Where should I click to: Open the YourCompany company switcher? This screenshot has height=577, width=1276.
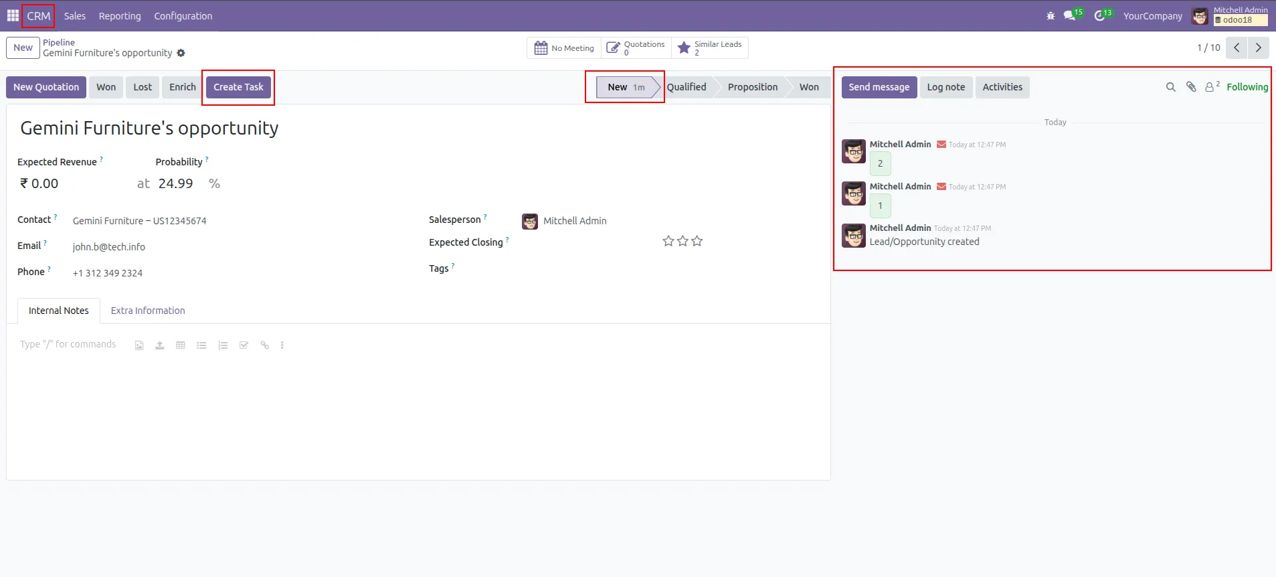point(1152,16)
